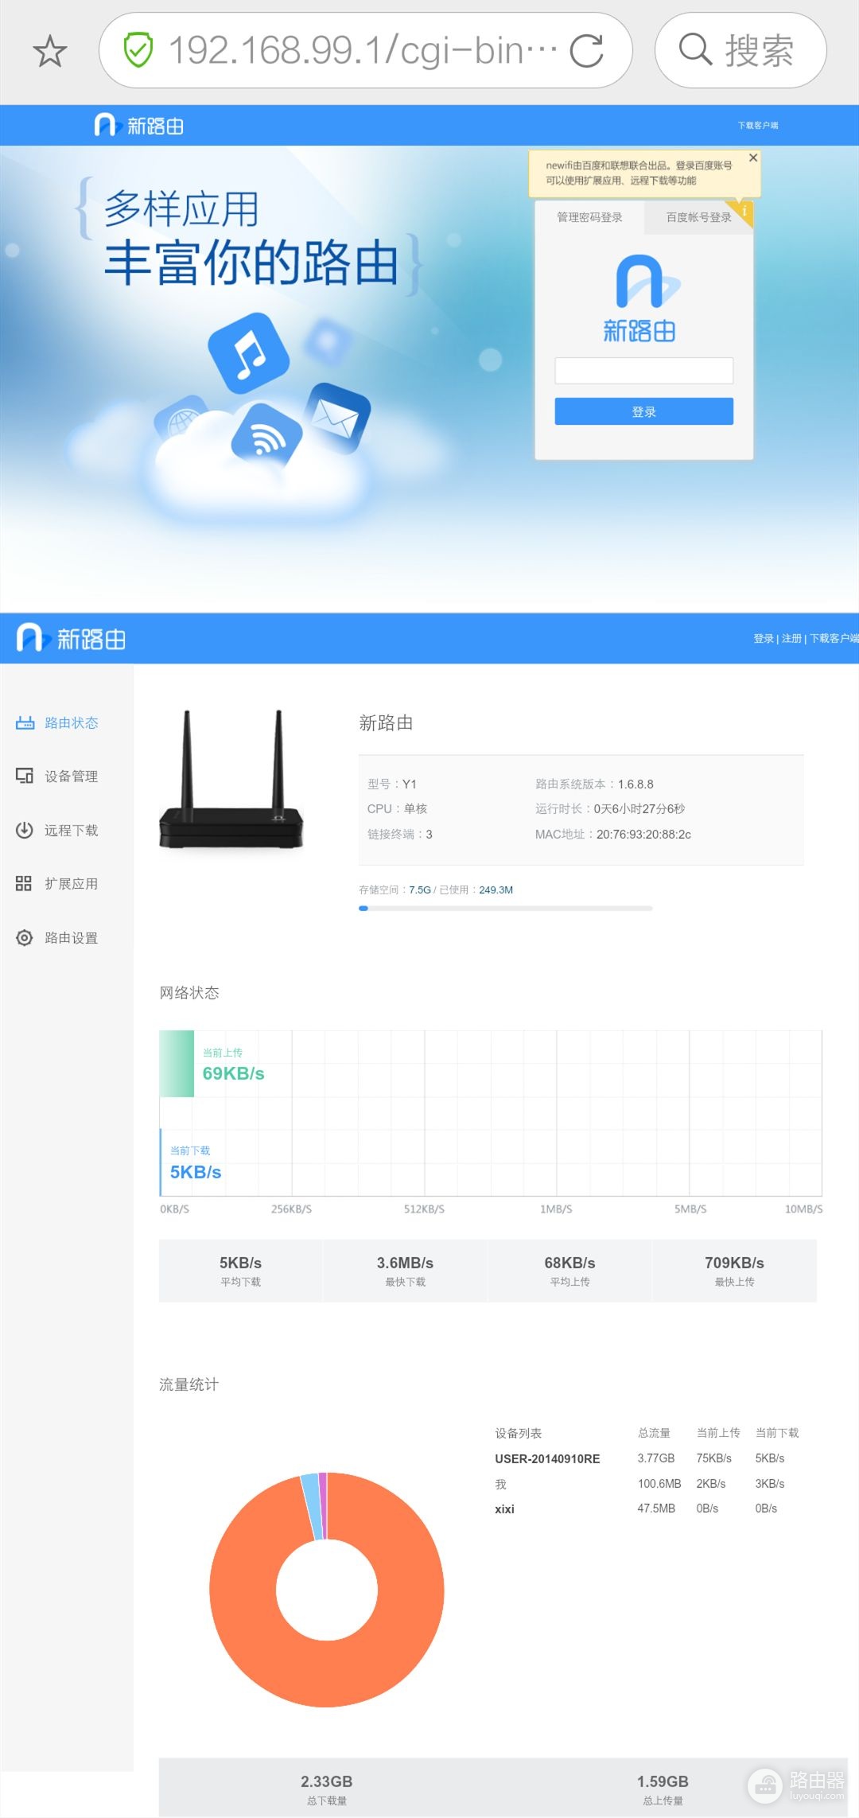Image resolution: width=859 pixels, height=1818 pixels.
Task: Click the orange info corner icon
Action: coord(744,212)
